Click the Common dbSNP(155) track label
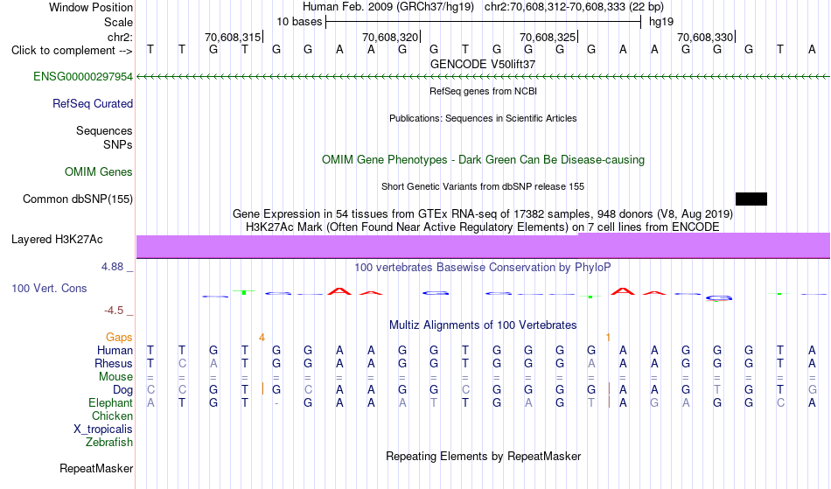The image size is (831, 489). (x=77, y=199)
